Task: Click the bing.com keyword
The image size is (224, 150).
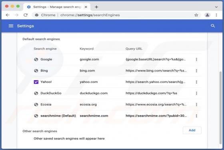Action: pos(87,71)
